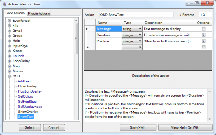
Task: Click the description box scroll up arrow
Action: pyautogui.click(x=210, y=91)
